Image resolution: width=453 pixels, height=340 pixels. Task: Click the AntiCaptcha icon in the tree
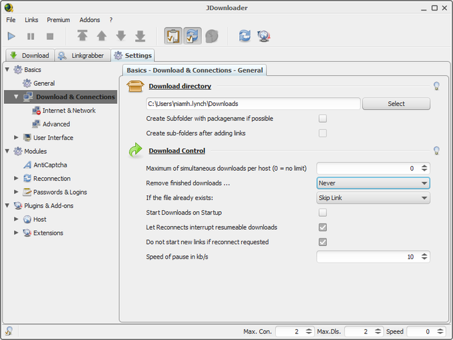coord(27,165)
